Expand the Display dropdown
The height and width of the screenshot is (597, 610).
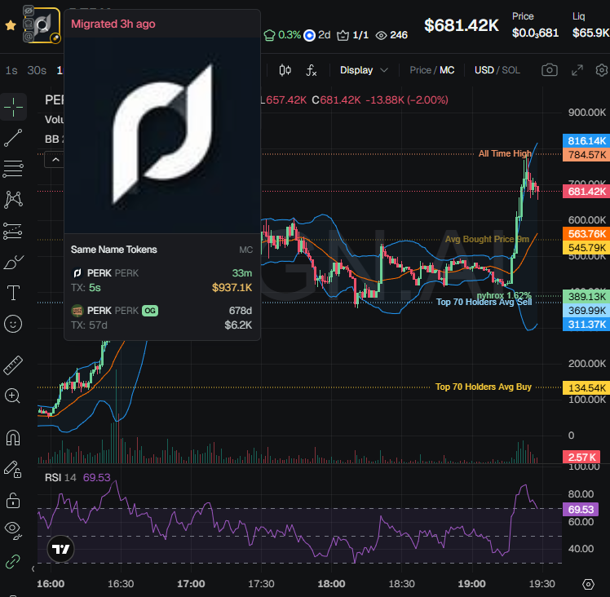click(364, 70)
